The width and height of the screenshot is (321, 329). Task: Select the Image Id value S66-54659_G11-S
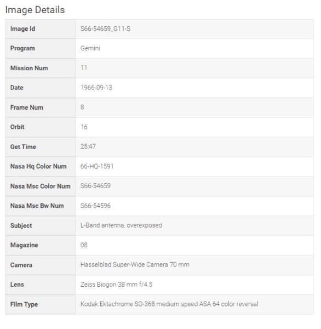pyautogui.click(x=106, y=29)
